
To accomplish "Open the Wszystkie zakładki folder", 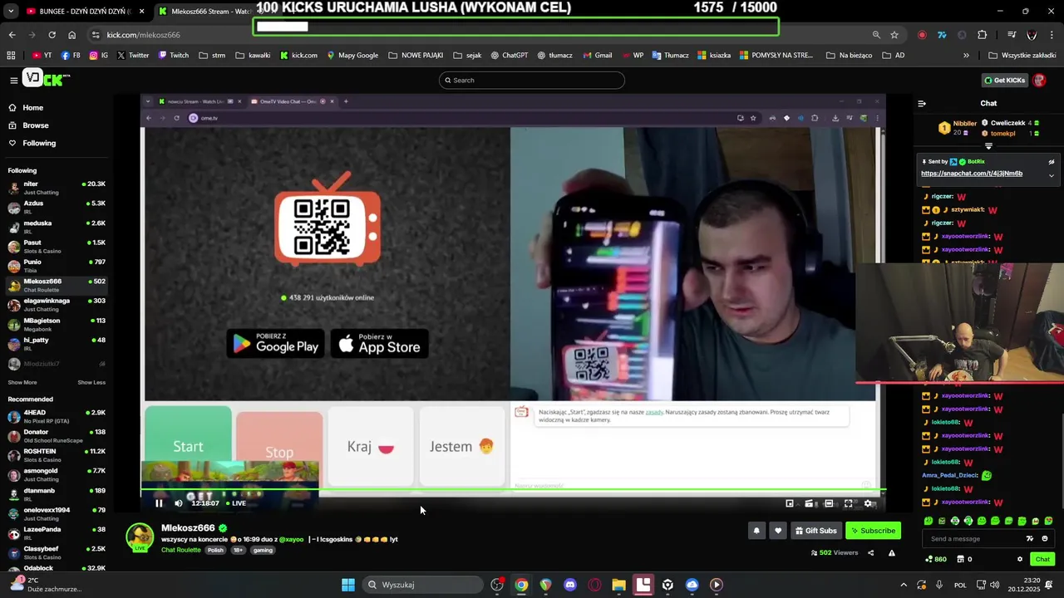I will point(1022,56).
